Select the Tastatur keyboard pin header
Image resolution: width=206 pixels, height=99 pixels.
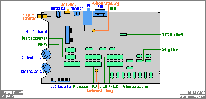tap(64, 80)
